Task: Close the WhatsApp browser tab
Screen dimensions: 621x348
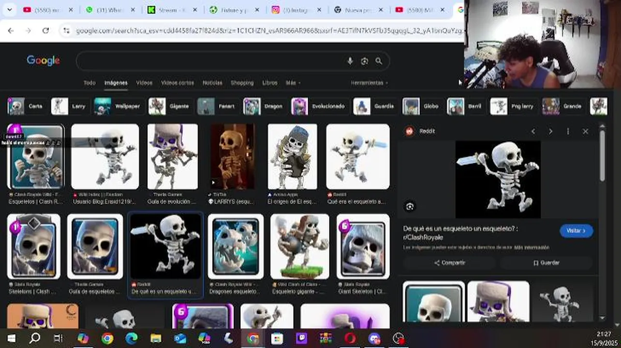Action: click(x=133, y=10)
